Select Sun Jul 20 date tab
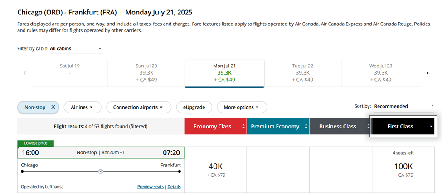Image resolution: width=442 pixels, height=194 pixels. (146, 73)
